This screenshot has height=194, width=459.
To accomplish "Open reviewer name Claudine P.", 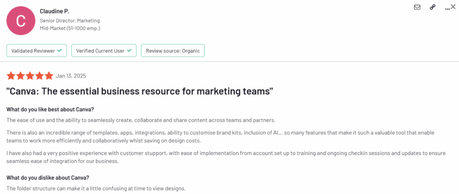I will pos(54,11).
